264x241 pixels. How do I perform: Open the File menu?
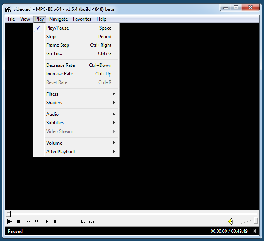[11, 19]
